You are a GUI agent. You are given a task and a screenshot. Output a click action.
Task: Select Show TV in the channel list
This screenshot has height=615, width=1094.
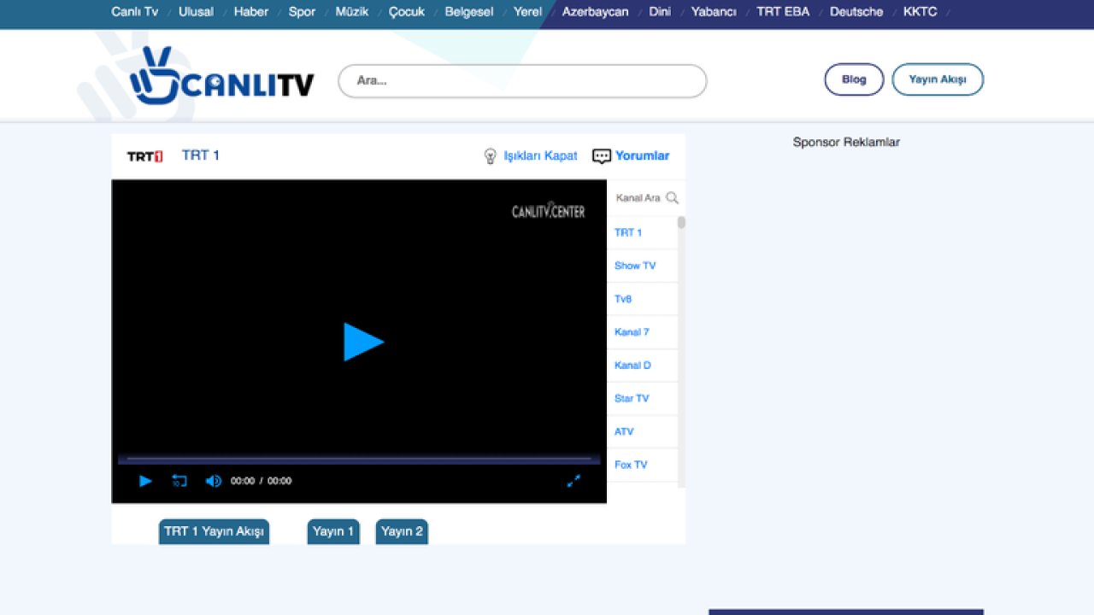[x=642, y=266]
